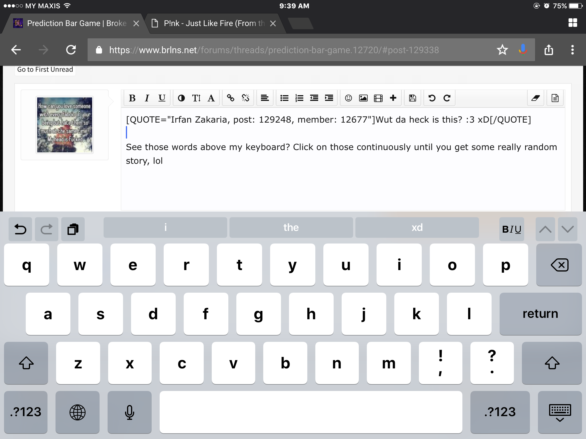Reload the page
The image size is (586, 439).
click(x=71, y=50)
